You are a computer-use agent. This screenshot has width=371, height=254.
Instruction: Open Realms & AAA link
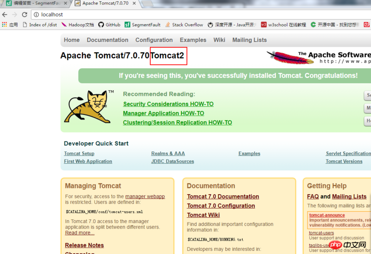(x=168, y=153)
